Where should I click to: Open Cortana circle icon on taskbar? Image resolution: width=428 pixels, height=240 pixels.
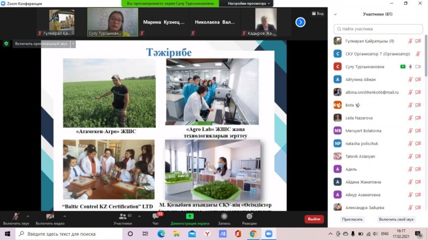coord(130,234)
